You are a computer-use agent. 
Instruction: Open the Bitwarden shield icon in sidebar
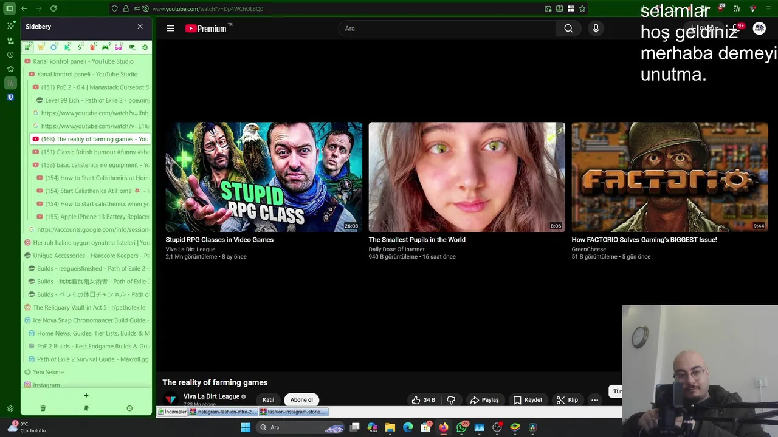[10, 97]
